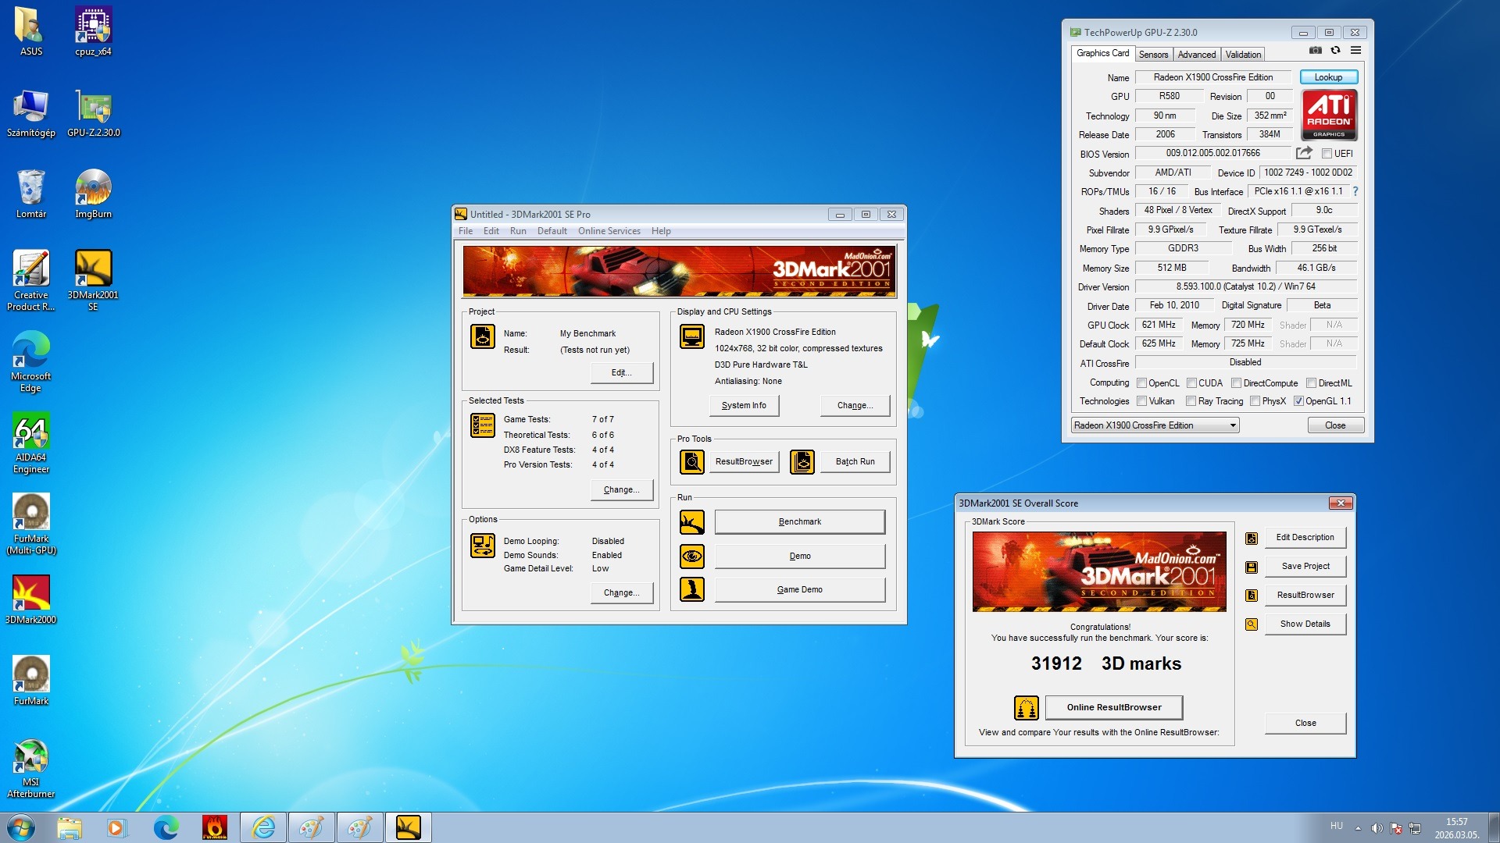
Task: Expand the Radeon X1900 GPU selection dropdown
Action: [x=1233, y=425]
